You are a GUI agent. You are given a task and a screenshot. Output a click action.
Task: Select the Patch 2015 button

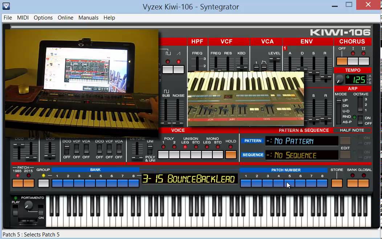pyautogui.click(x=28, y=183)
